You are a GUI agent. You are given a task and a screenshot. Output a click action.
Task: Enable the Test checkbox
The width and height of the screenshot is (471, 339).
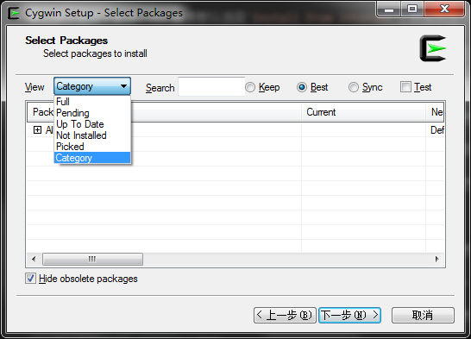405,87
